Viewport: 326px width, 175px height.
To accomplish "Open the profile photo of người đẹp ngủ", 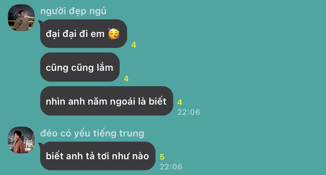I will (21, 18).
